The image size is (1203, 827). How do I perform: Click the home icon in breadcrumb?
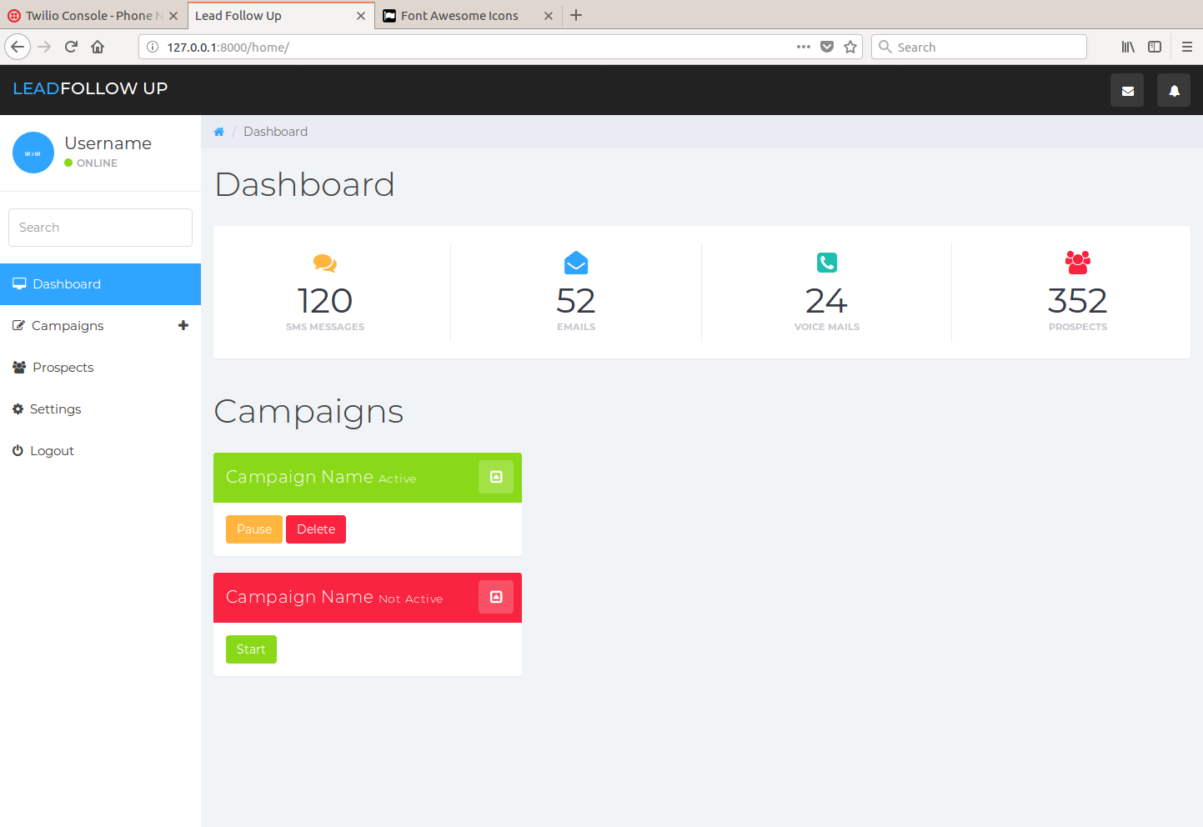(219, 132)
